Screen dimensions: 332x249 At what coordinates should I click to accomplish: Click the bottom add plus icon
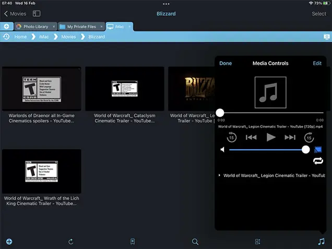(x=9, y=241)
